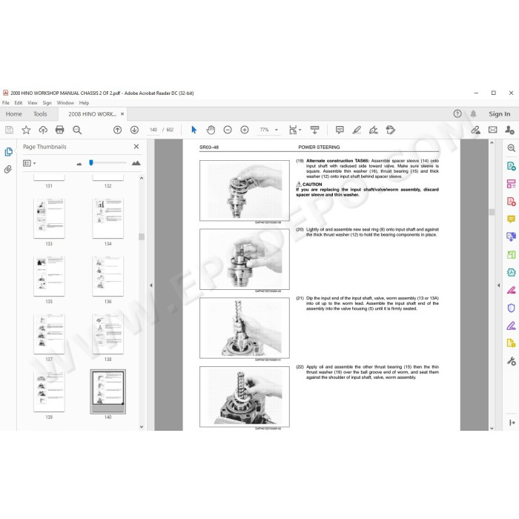Click the scrolling mode toolbar icon
The width and height of the screenshot is (519, 519).
click(x=315, y=130)
